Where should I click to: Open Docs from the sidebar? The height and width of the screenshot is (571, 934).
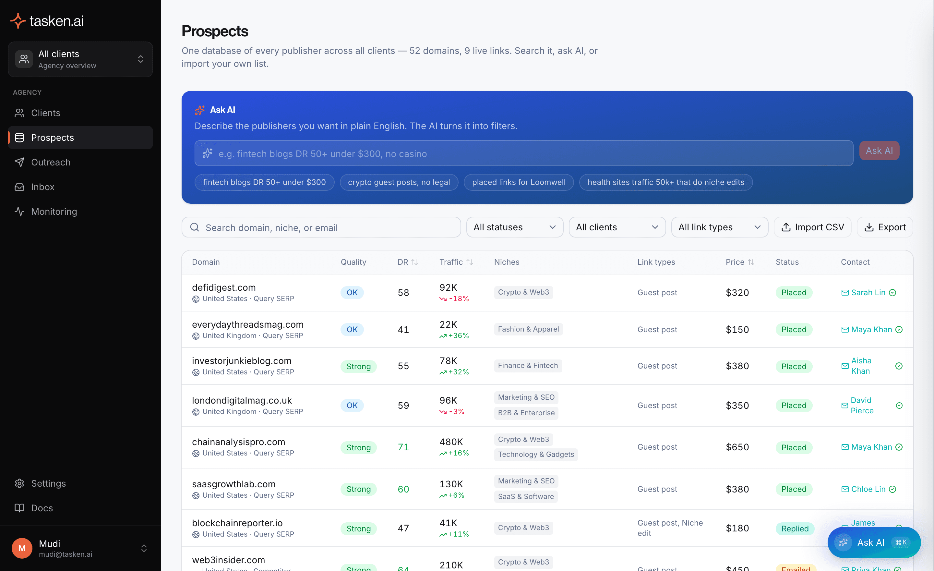(x=80, y=508)
